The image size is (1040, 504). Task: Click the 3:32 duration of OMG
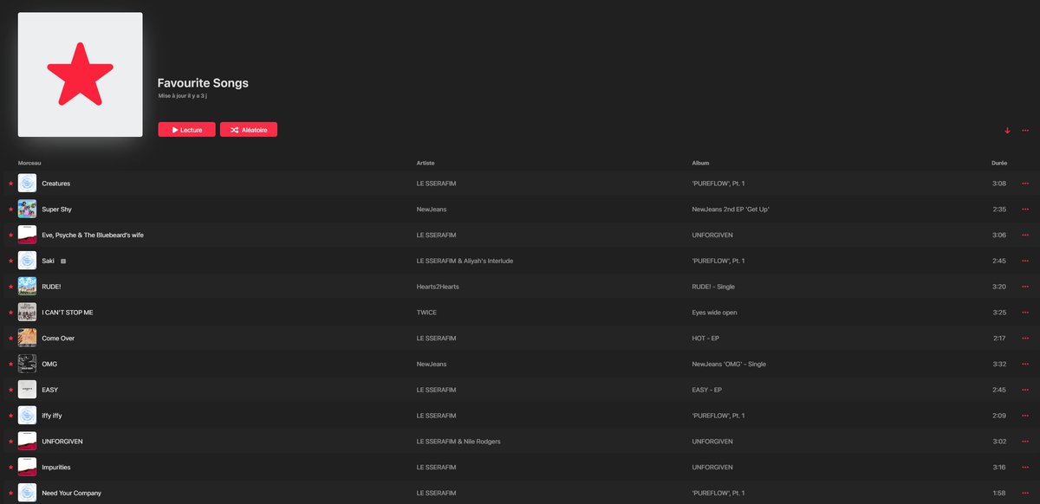999,364
